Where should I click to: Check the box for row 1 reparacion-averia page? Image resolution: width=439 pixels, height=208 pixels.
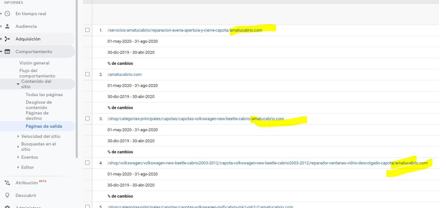click(88, 30)
